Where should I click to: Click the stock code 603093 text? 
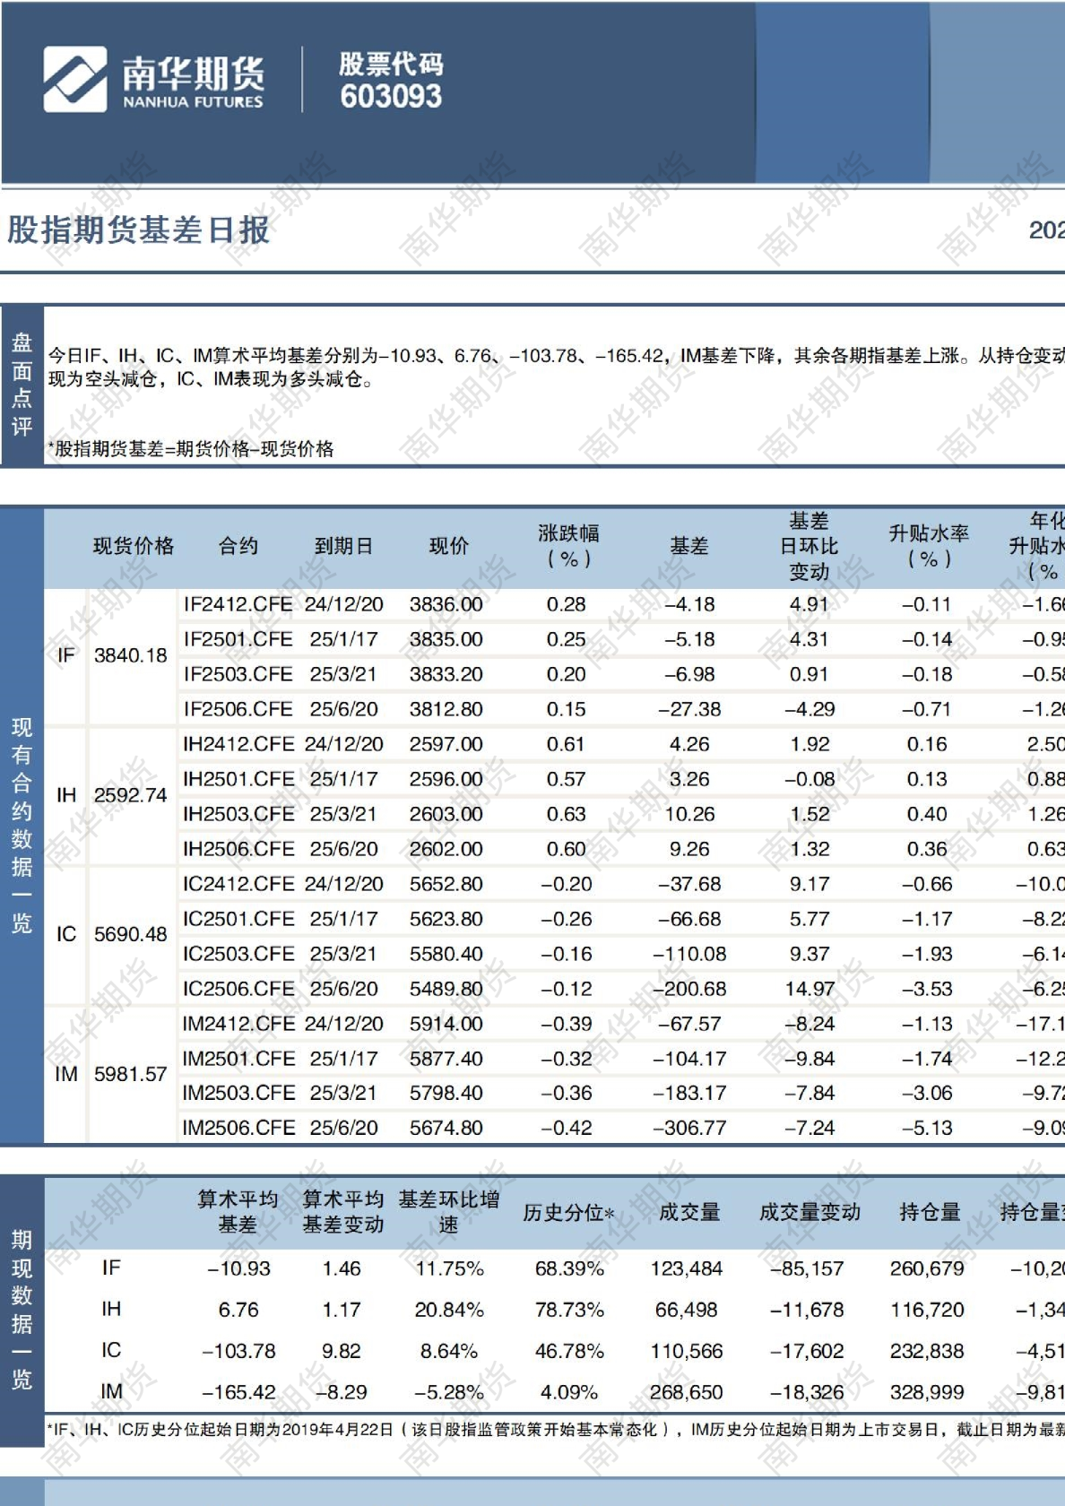391,96
